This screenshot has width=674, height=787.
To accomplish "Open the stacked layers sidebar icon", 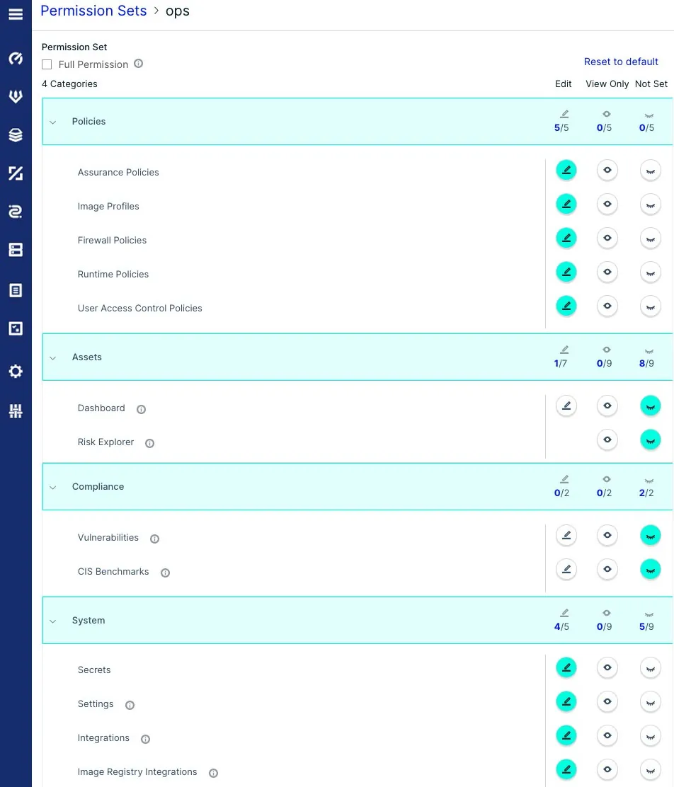I will click(16, 135).
